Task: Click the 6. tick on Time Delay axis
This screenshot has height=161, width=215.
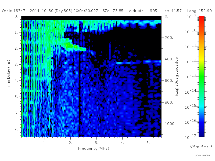Action: 16,113
